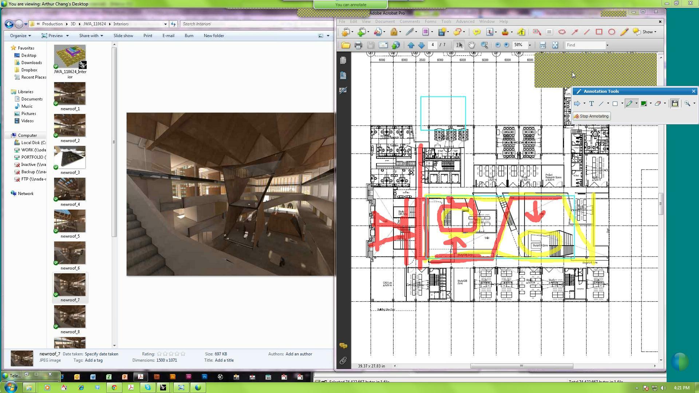Image resolution: width=699 pixels, height=393 pixels.
Task: Click New folder button
Action: pos(214,36)
